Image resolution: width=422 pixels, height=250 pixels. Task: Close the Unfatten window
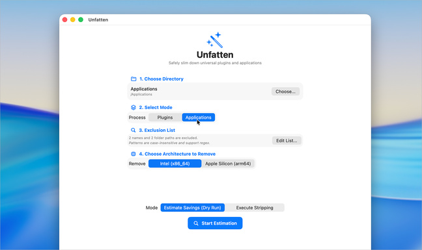pyautogui.click(x=65, y=19)
